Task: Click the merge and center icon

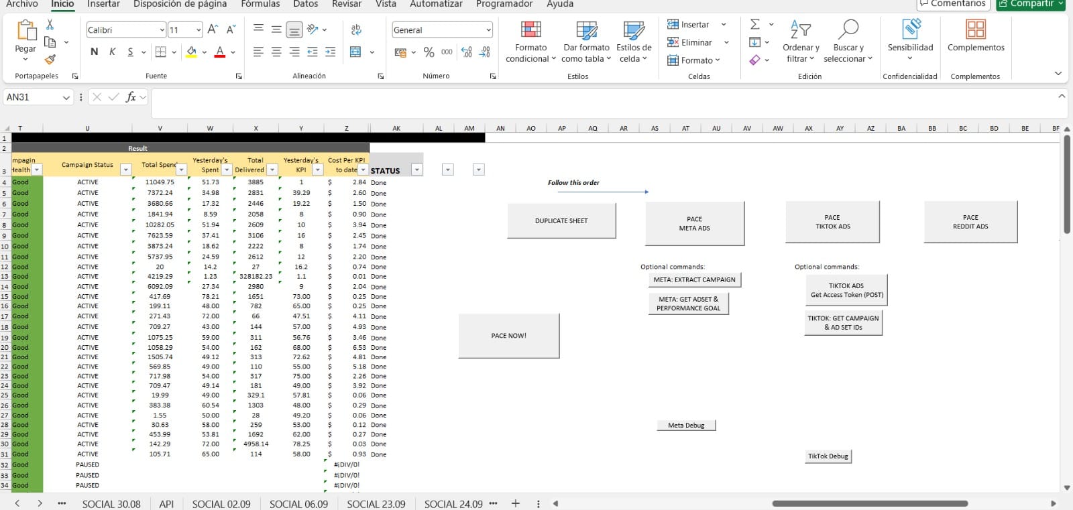Action: (355, 52)
